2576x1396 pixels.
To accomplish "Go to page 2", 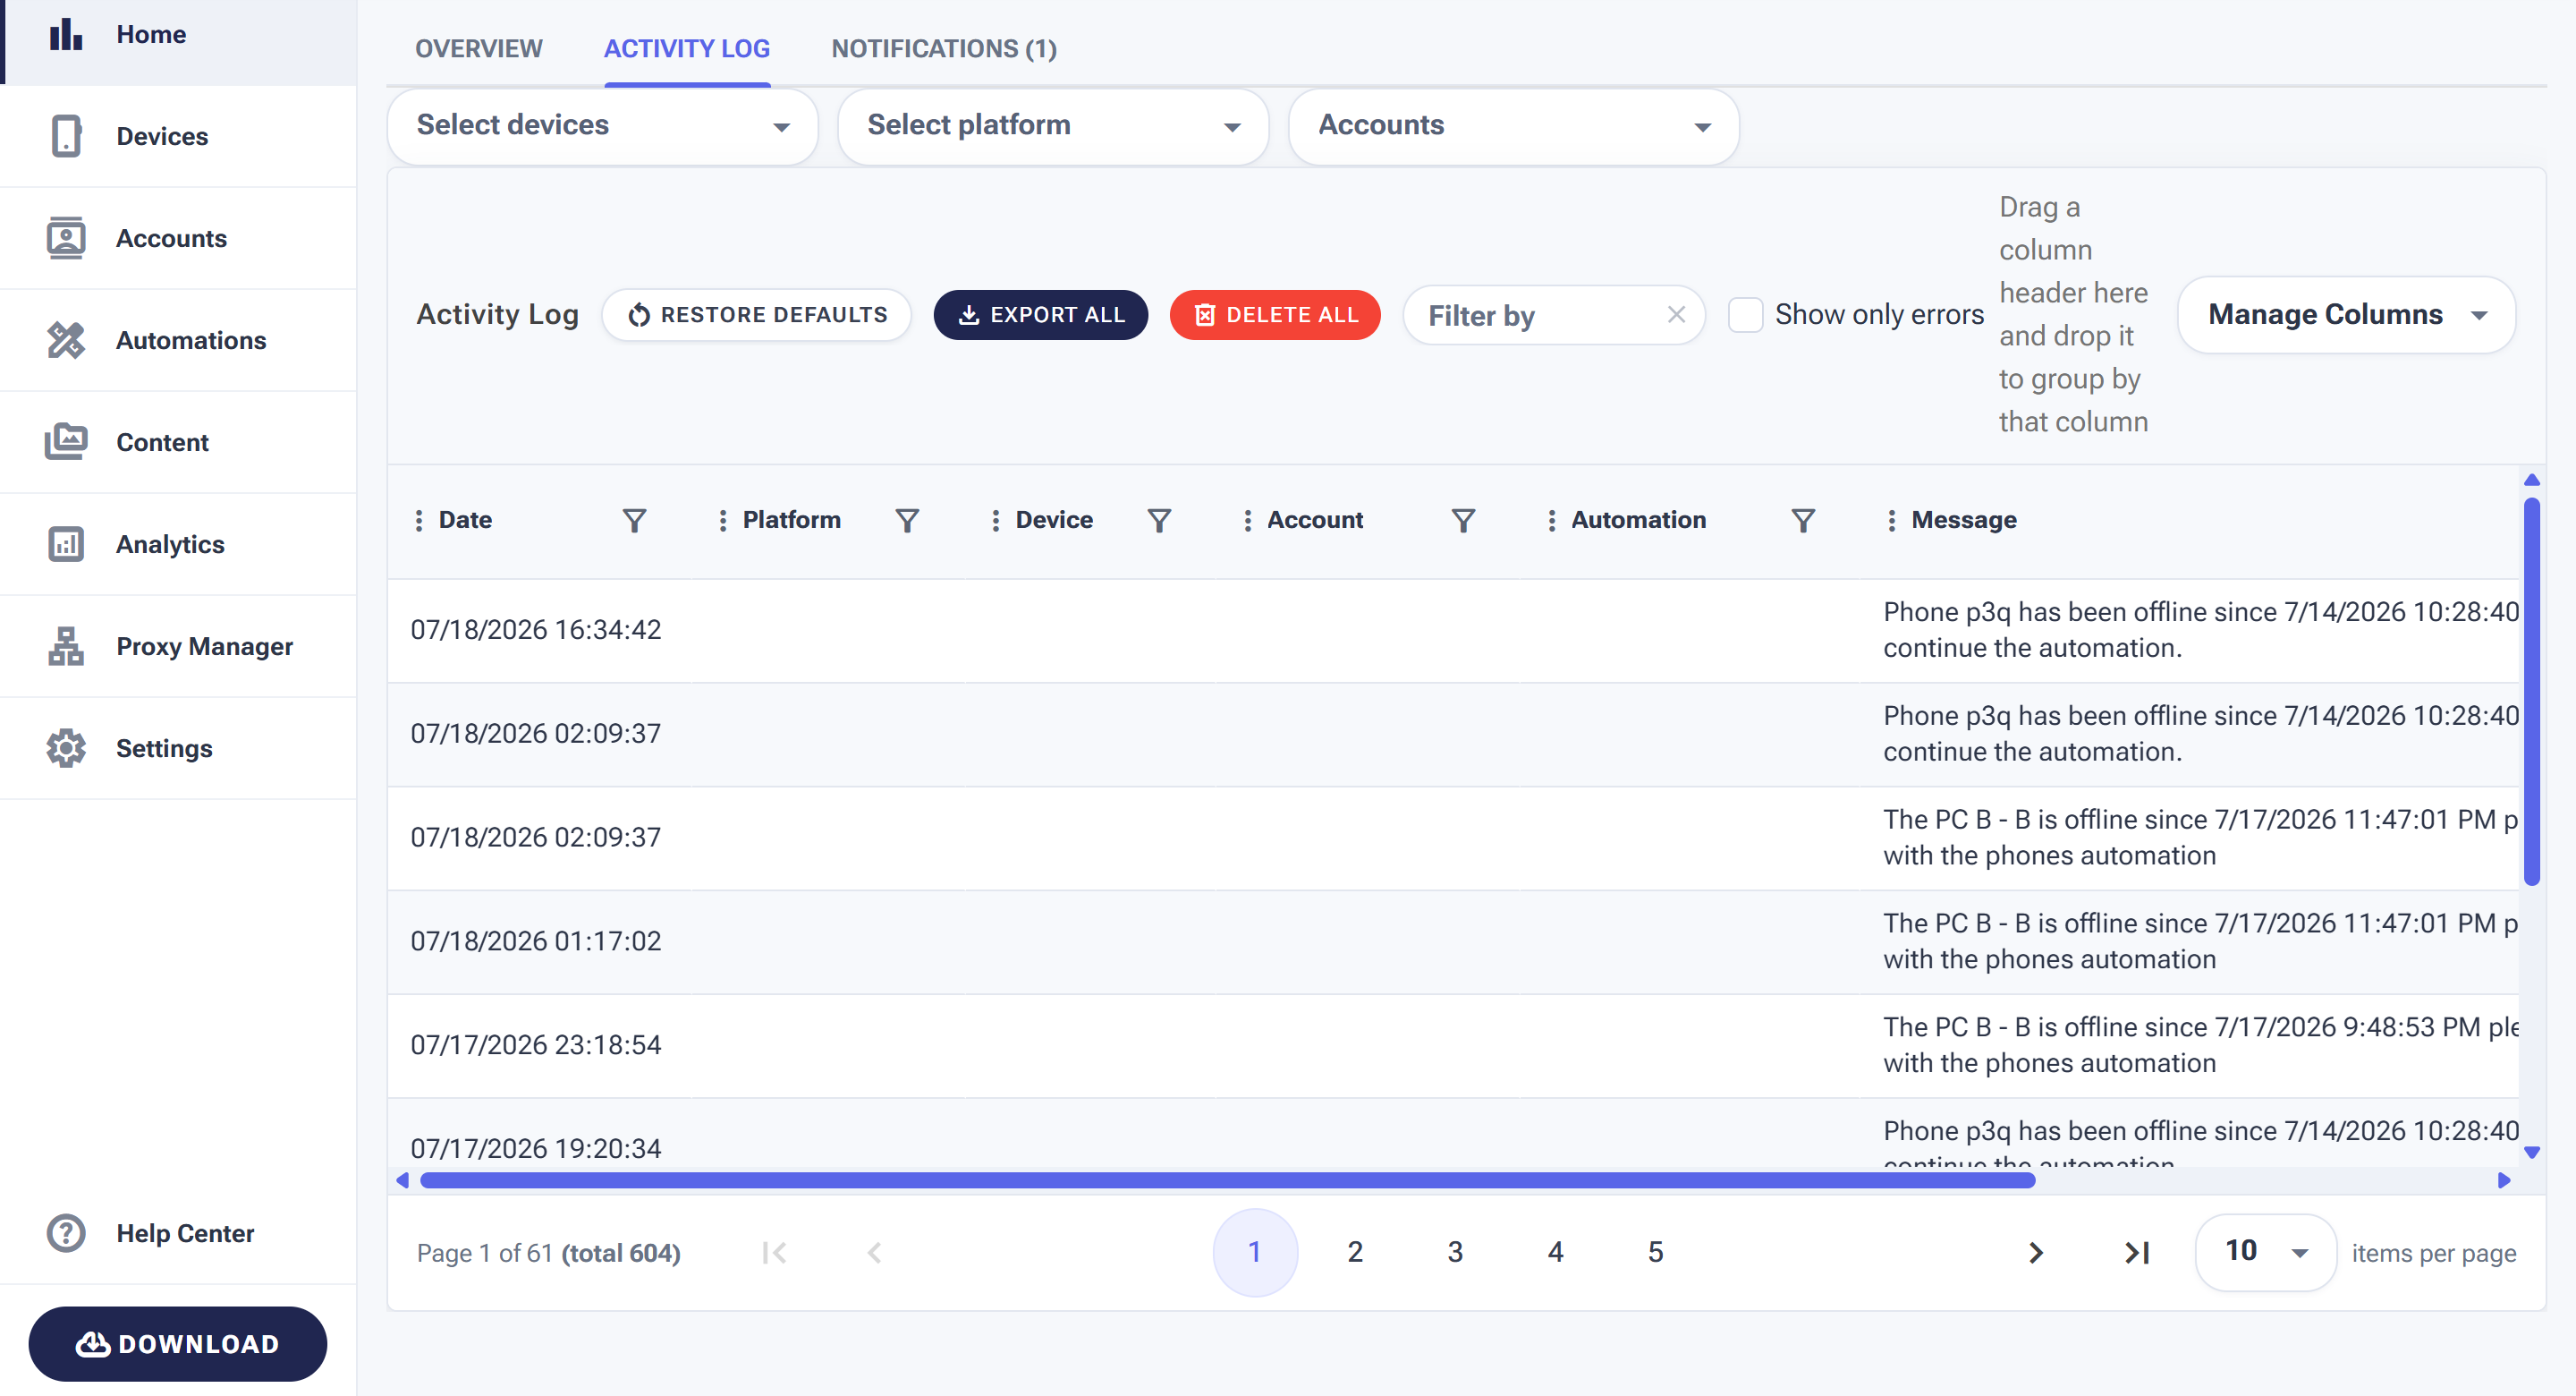I will pyautogui.click(x=1355, y=1252).
